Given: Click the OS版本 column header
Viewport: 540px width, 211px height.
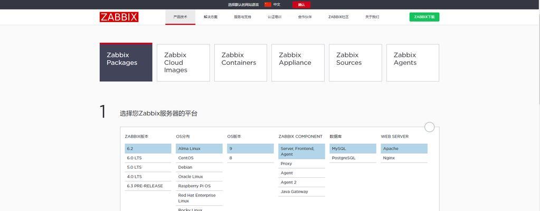Looking at the screenshot, I should (x=234, y=136).
